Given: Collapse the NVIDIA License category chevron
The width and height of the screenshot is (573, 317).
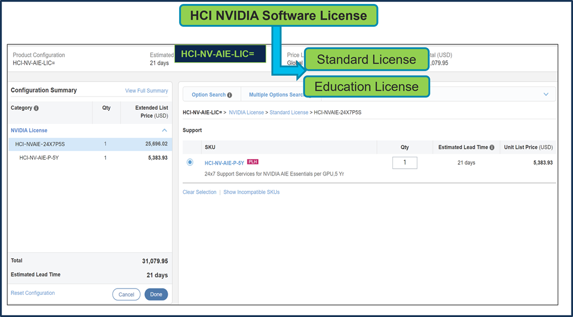Looking at the screenshot, I should coord(165,131).
